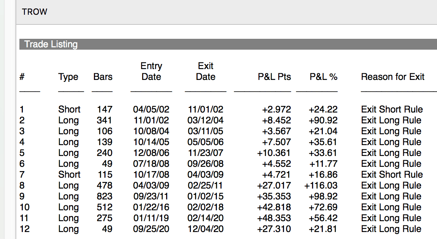Click the Trade Listing section header
The width and height of the screenshot is (437, 239).
[51, 44]
